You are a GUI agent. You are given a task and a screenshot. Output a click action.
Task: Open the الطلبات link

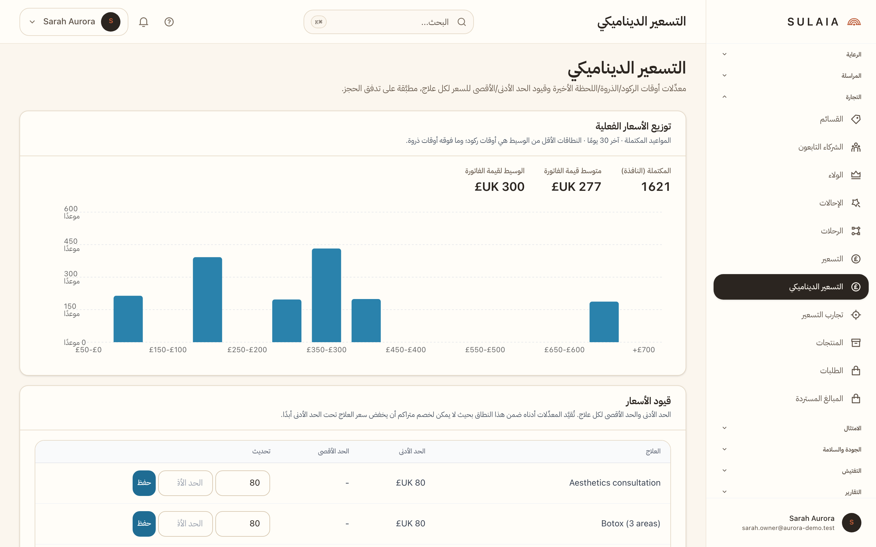coord(791,371)
